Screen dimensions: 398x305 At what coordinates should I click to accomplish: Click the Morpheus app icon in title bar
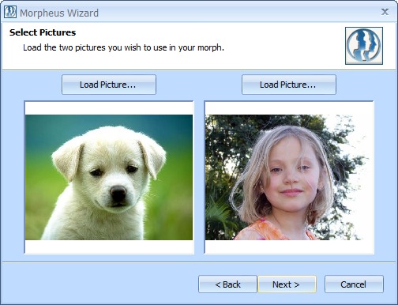[10, 12]
